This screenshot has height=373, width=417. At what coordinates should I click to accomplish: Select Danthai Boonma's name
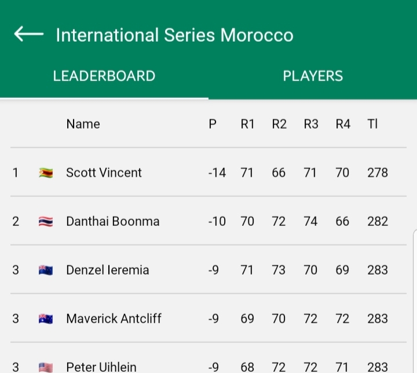[113, 221]
